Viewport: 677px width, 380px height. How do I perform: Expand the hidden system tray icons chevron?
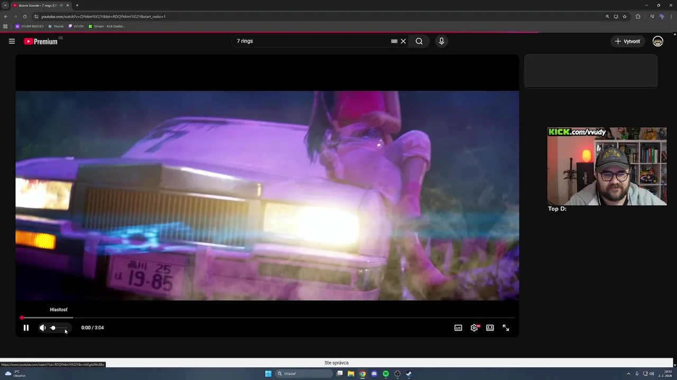[x=628, y=374]
